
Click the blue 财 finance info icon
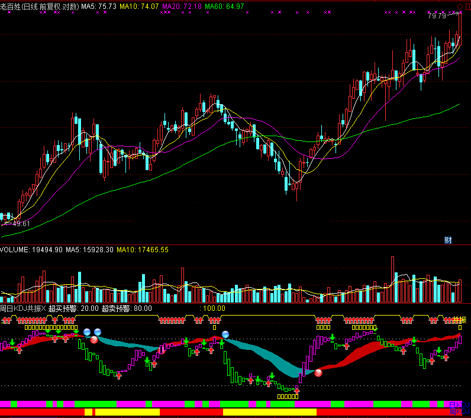[x=448, y=240]
